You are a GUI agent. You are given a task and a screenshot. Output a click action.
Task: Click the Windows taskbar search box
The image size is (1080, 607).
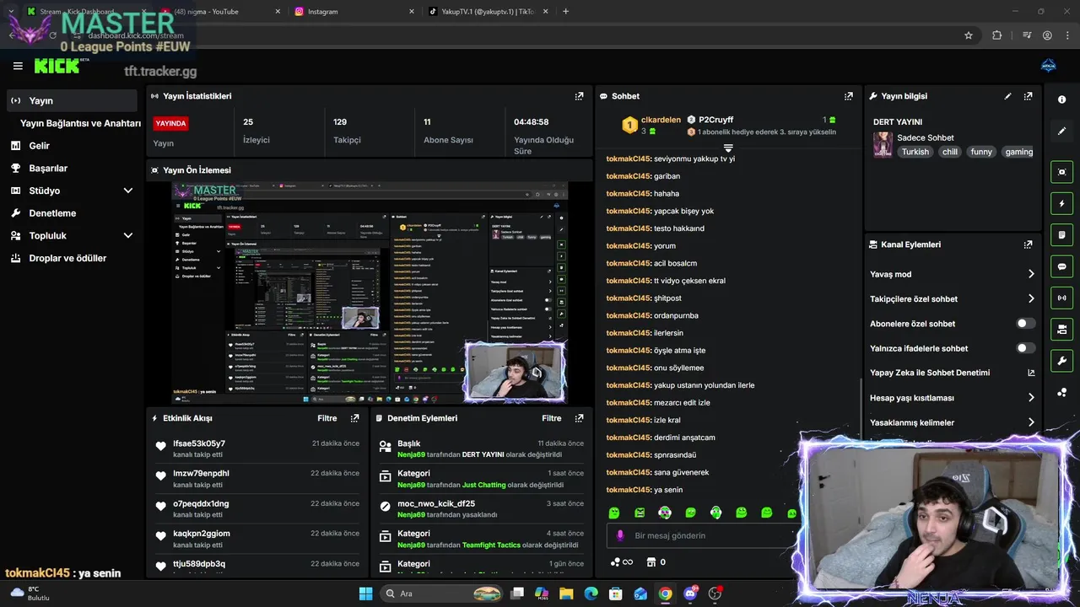[443, 594]
